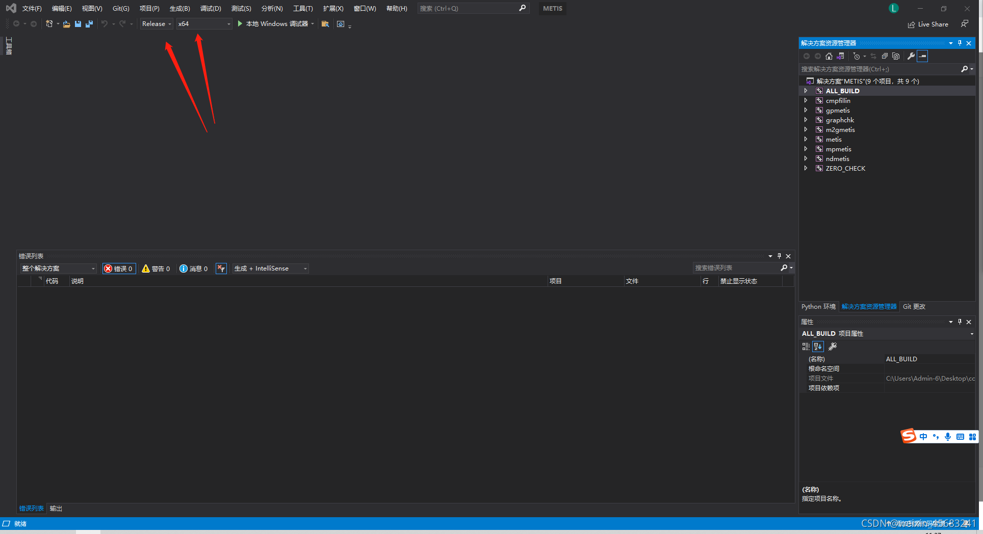Select the Alphabetical sort icon in Properties panel
983x534 pixels.
(x=818, y=346)
